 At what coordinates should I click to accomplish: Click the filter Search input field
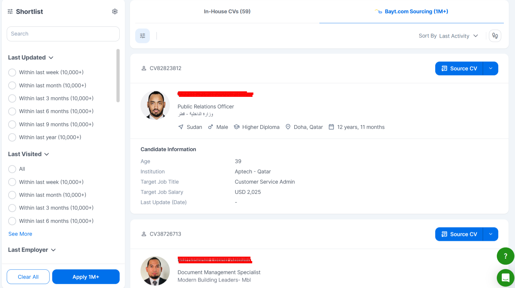pyautogui.click(x=63, y=34)
